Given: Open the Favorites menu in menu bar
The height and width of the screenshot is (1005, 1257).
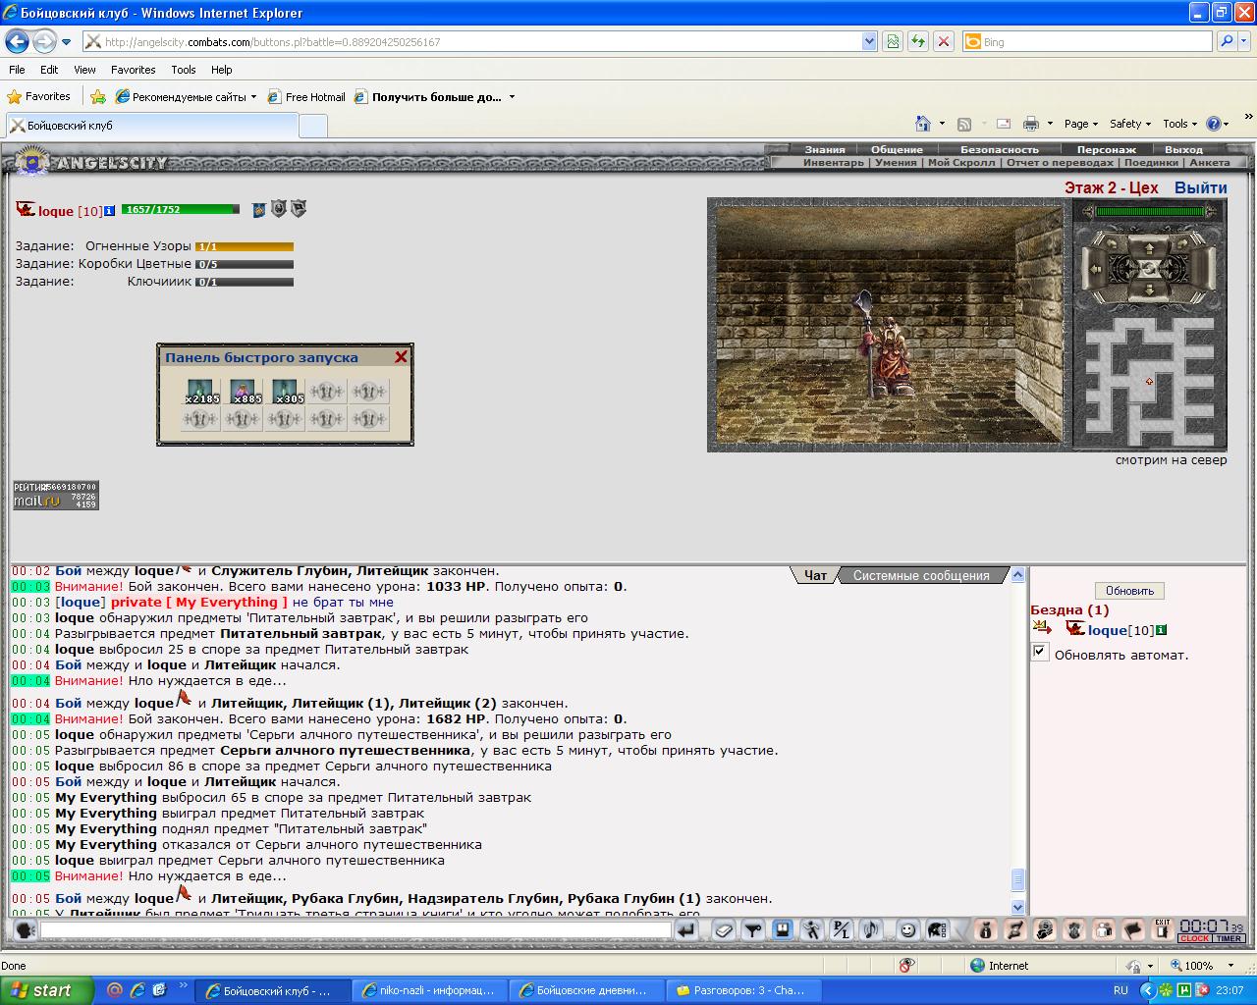Looking at the screenshot, I should 133,70.
